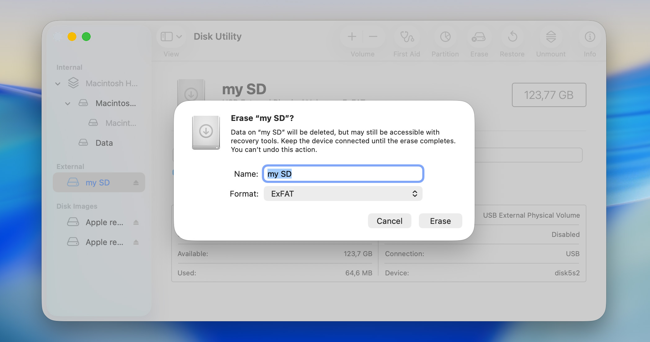This screenshot has height=342, width=650.
Task: Eject the first Apple re... disk image
Action: click(x=136, y=222)
